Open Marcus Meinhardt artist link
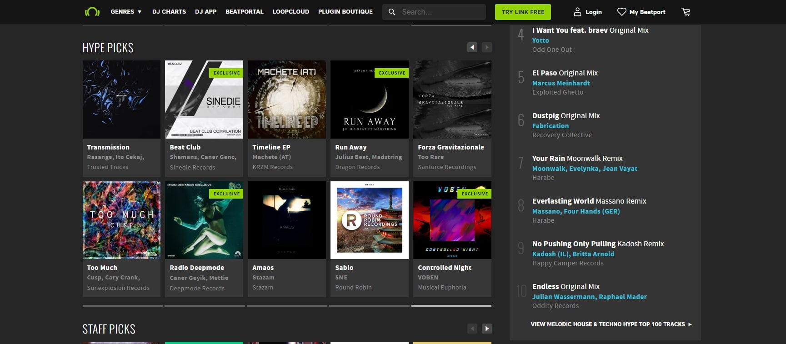 pyautogui.click(x=561, y=83)
